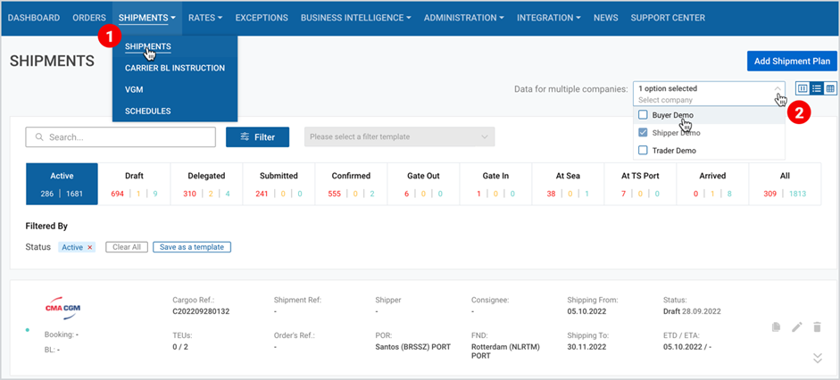840x380 pixels.
Task: Collapse the company selection dropdown
Action: pyautogui.click(x=778, y=89)
